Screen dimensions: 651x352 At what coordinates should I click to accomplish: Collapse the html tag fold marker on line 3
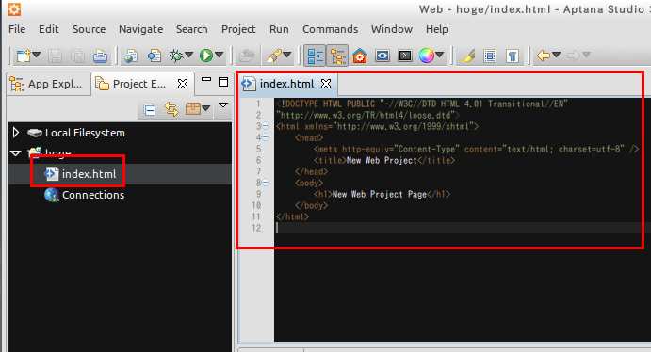(266, 125)
